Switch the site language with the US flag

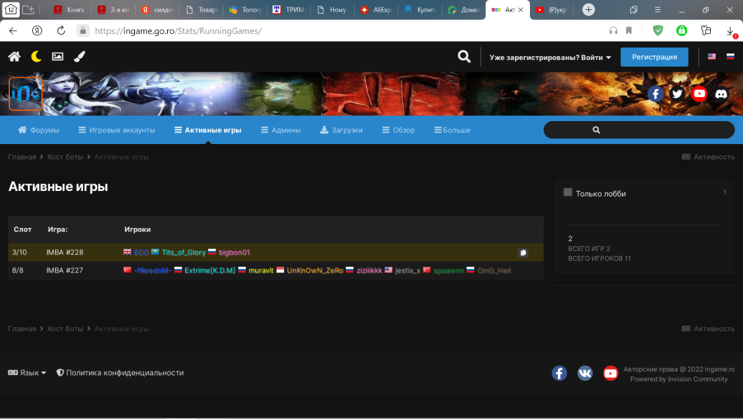[x=712, y=57]
